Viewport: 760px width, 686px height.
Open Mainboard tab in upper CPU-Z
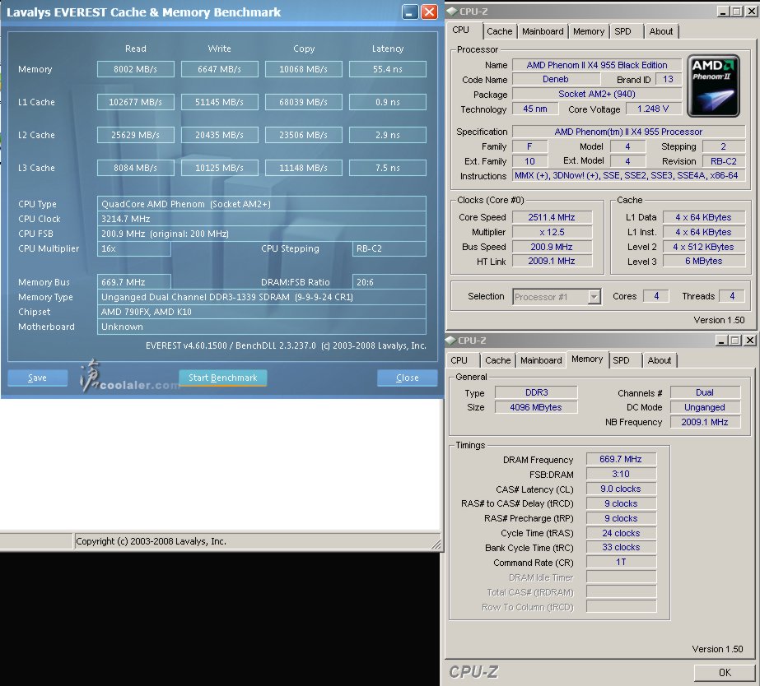tap(543, 31)
